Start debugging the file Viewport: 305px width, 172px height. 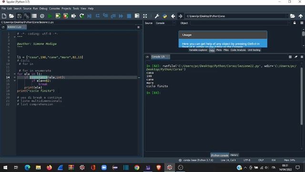pos(90,16)
